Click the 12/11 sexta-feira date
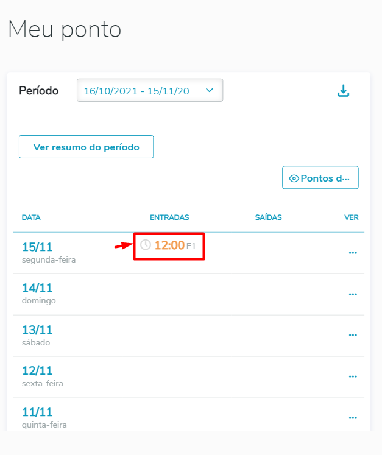This screenshot has width=382, height=455. (37, 371)
